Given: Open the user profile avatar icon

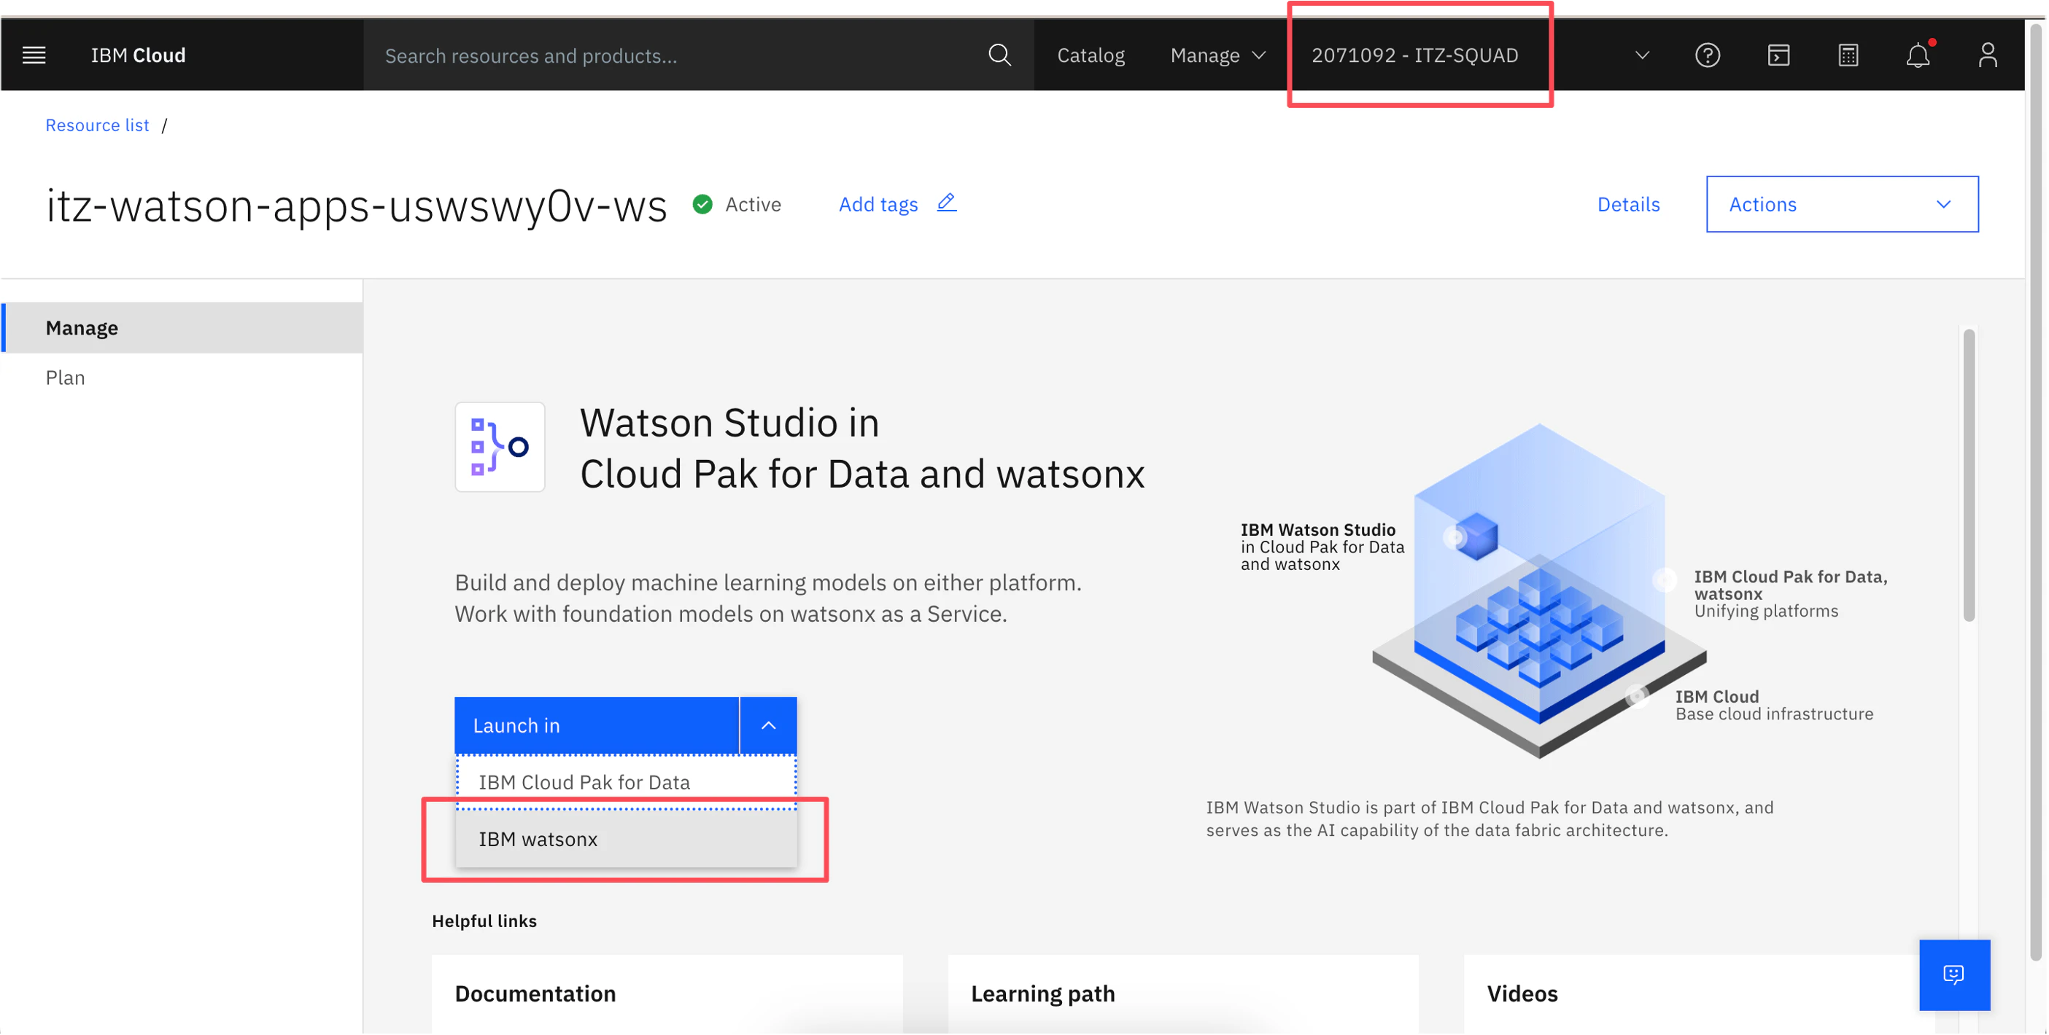Looking at the screenshot, I should 1987,55.
